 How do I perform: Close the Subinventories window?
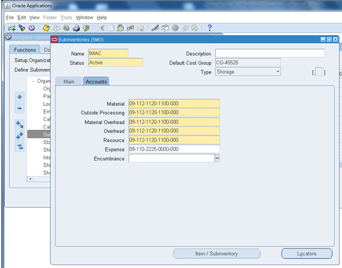coord(335,40)
